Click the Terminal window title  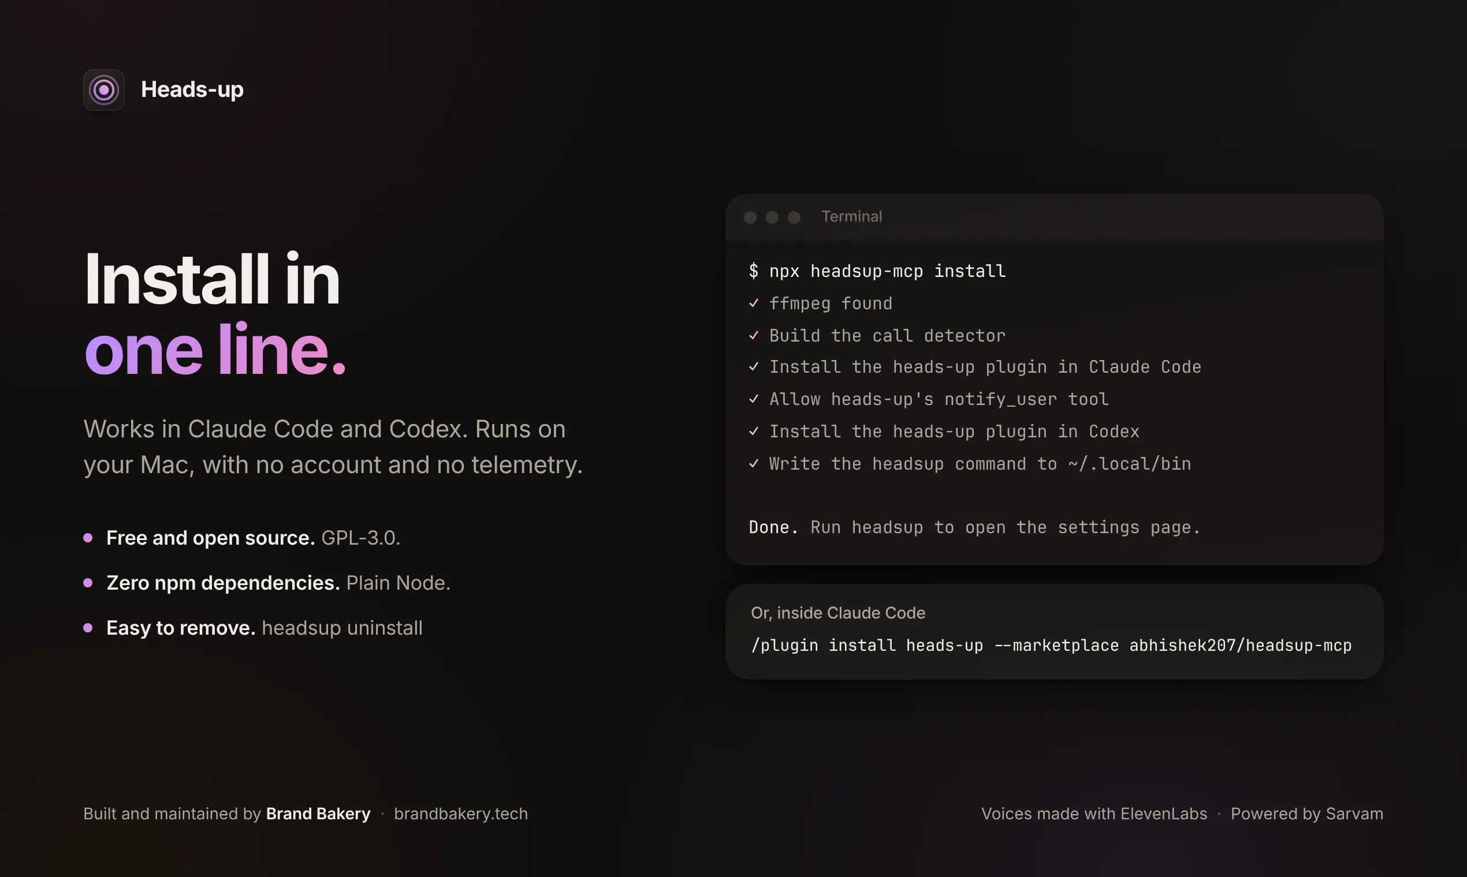851,216
